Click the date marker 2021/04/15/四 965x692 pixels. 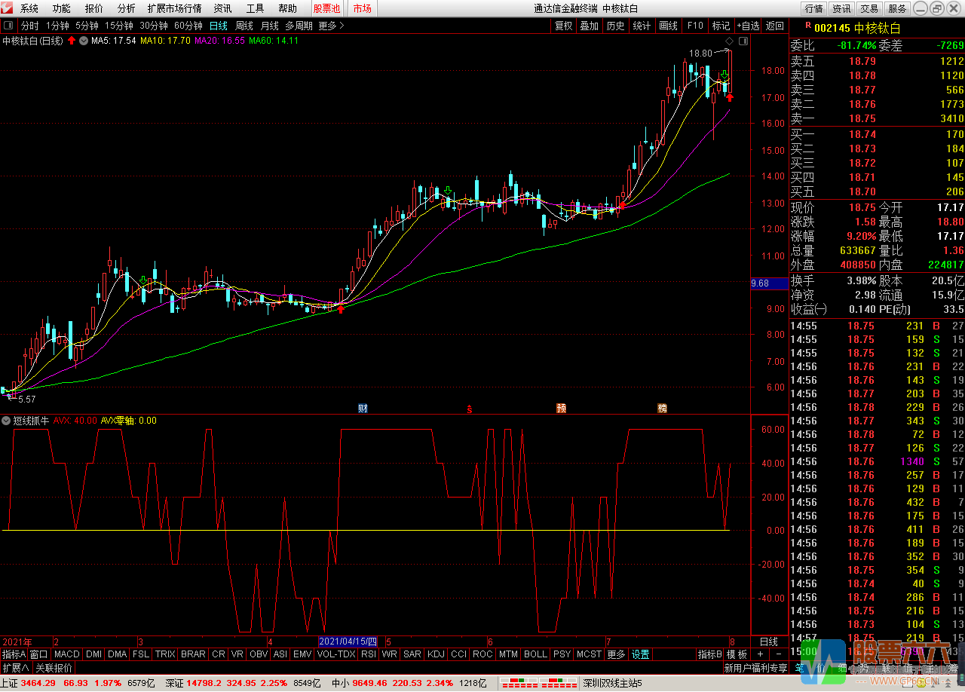click(348, 641)
